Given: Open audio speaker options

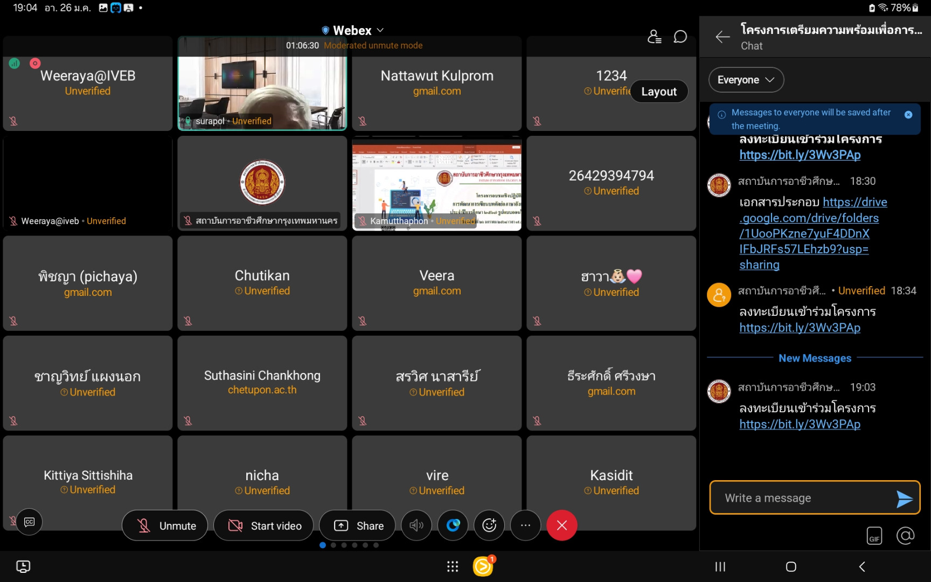Looking at the screenshot, I should tap(416, 525).
